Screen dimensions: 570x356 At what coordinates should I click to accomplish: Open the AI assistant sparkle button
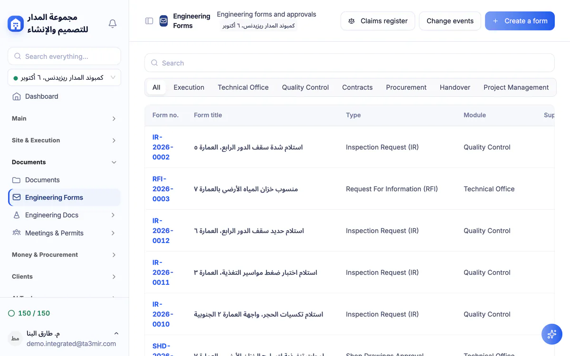[x=551, y=334]
